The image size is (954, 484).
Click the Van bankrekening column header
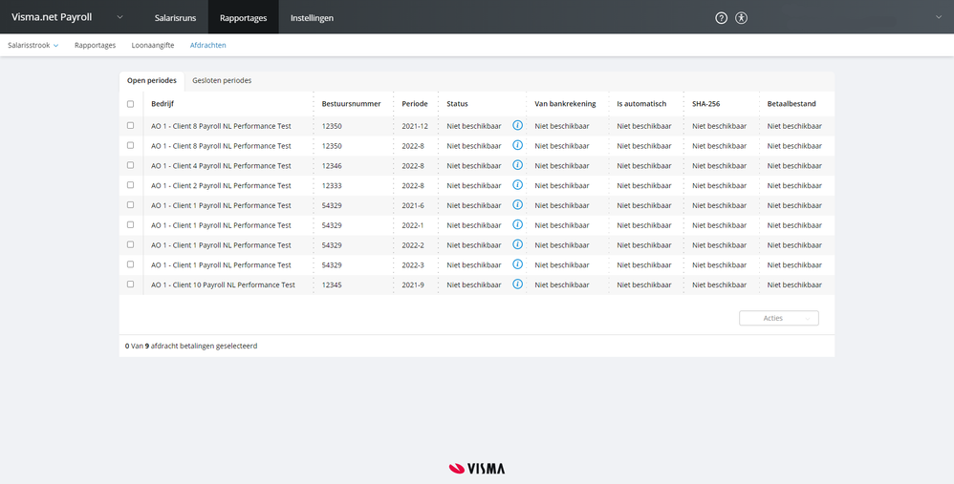tap(565, 104)
